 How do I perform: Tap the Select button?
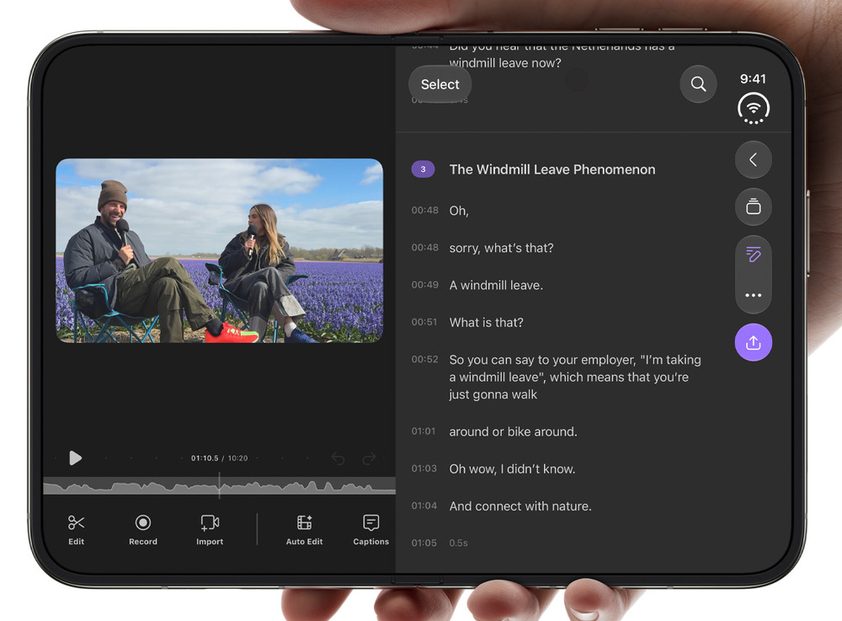(x=440, y=84)
